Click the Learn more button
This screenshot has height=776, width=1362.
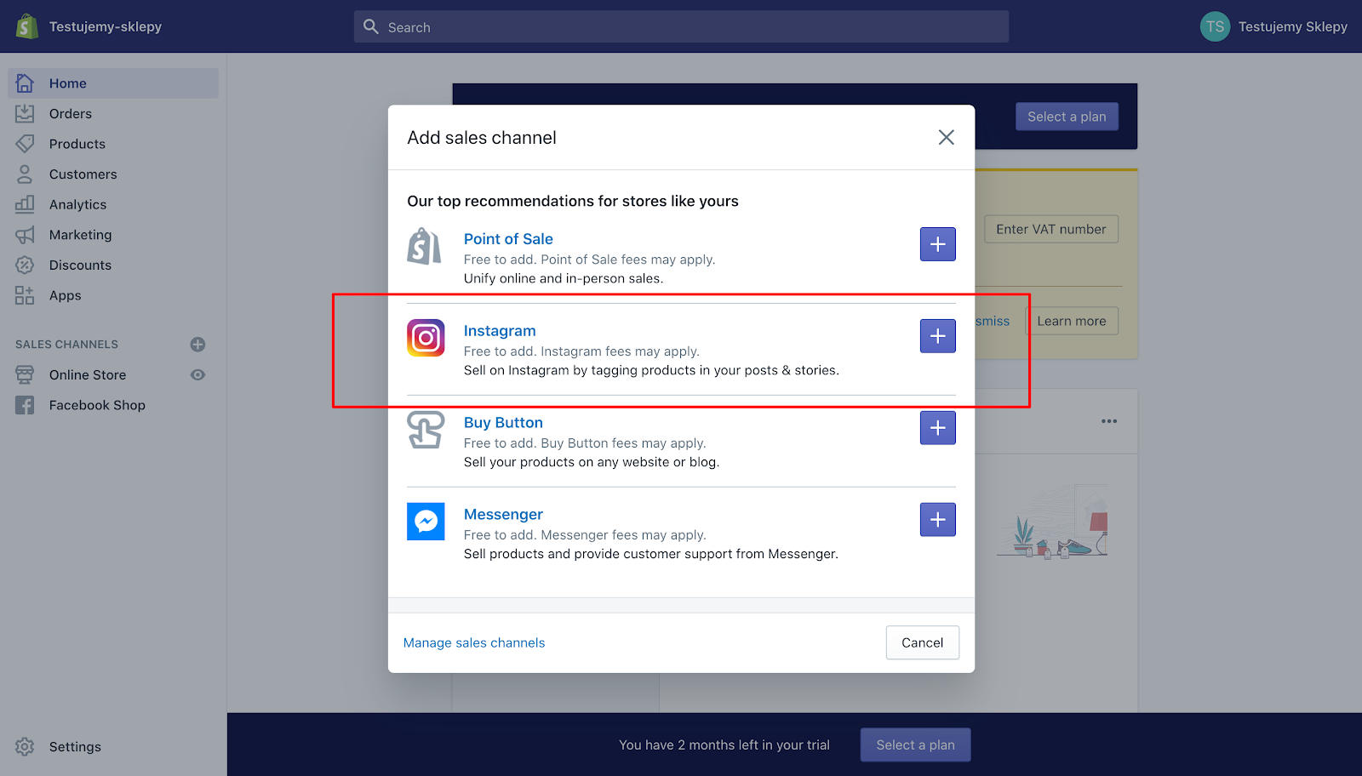[x=1072, y=321]
